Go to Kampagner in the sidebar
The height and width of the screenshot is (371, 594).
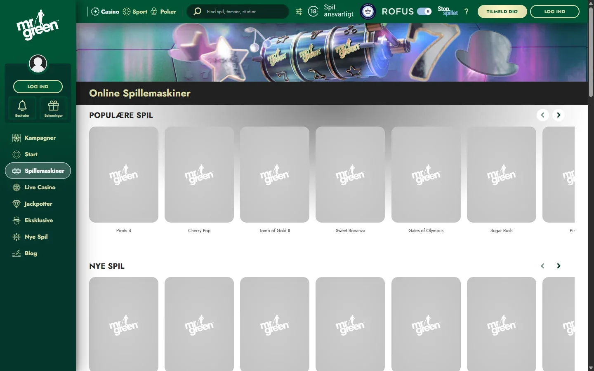tap(38, 138)
